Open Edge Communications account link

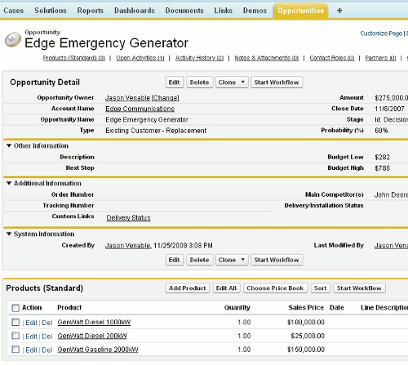coord(140,109)
